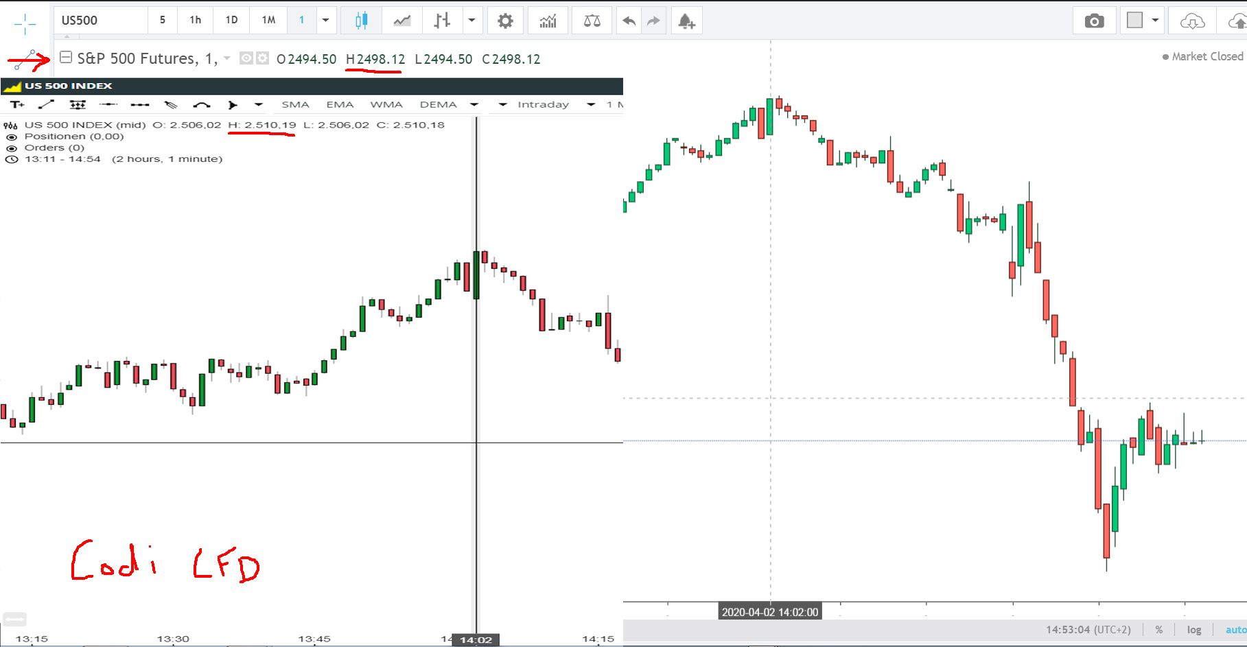This screenshot has width=1247, height=647.
Task: Open the interval dropdown next to 1
Action: click(x=326, y=21)
